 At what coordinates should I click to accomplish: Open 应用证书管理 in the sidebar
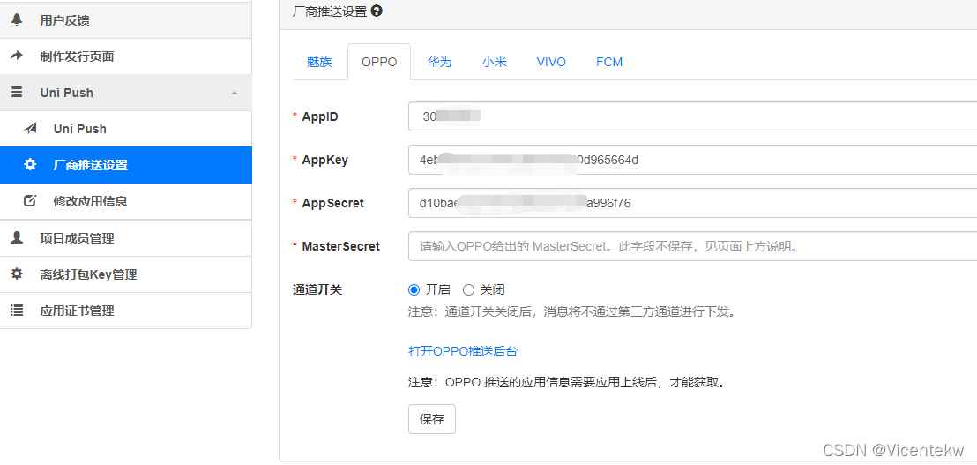point(126,310)
